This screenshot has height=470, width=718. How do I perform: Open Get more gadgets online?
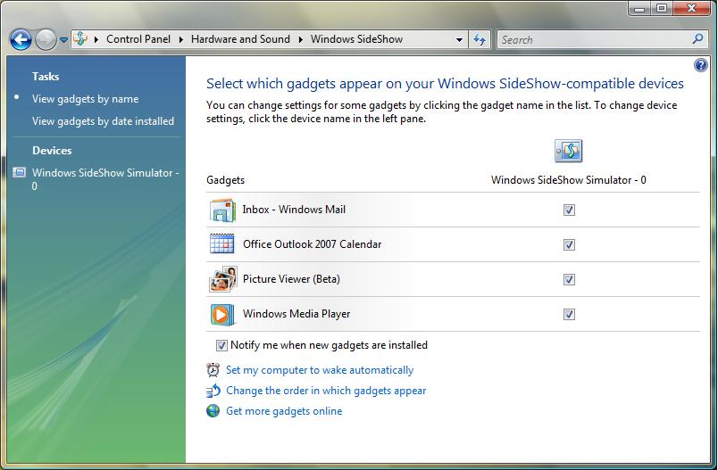coord(284,411)
